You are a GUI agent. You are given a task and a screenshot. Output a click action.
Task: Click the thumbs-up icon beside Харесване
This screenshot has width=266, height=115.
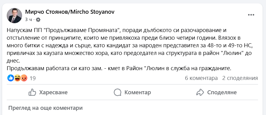(32, 92)
